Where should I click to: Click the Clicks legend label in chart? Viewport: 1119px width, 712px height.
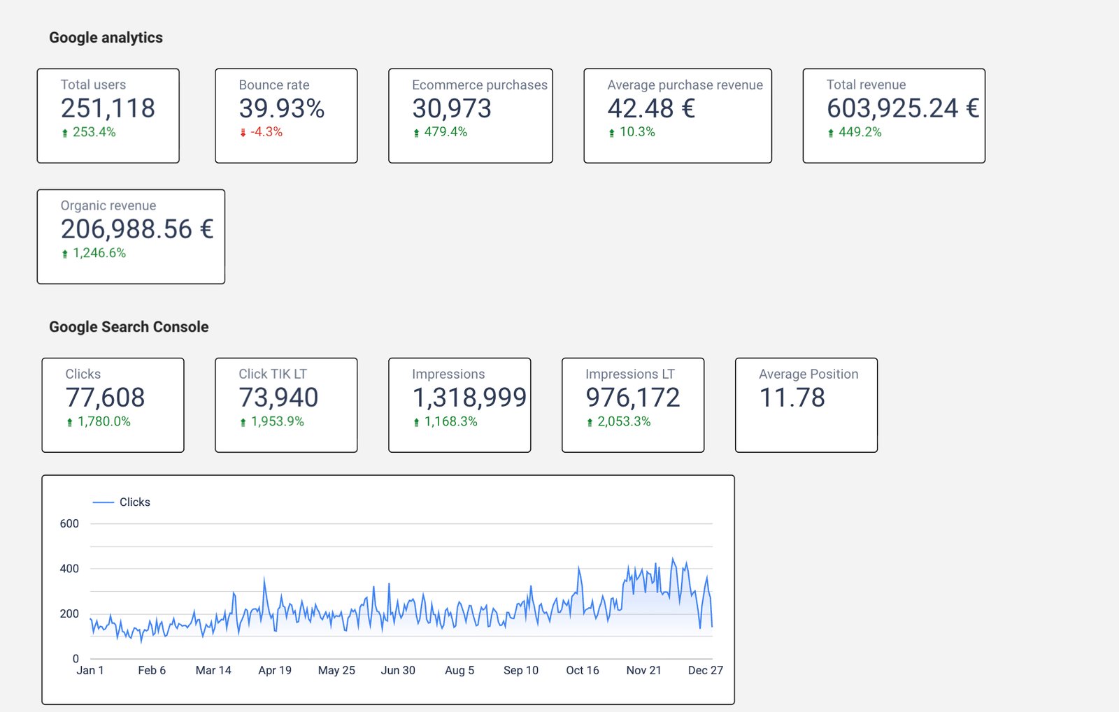tap(135, 502)
